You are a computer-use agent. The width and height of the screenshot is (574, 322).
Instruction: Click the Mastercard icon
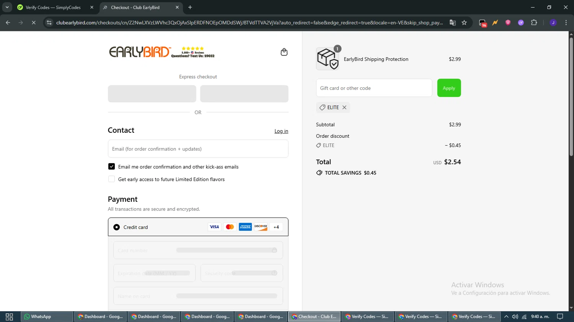point(230,227)
